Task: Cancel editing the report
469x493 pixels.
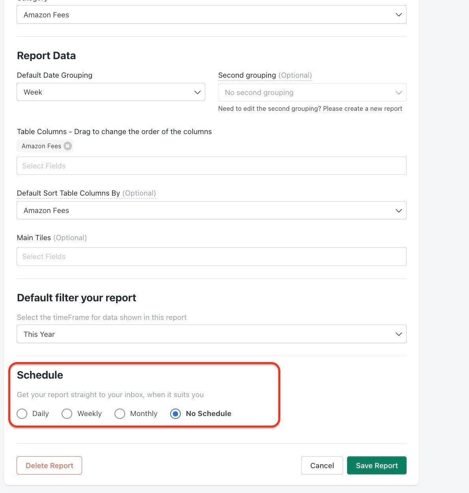Action: click(322, 465)
